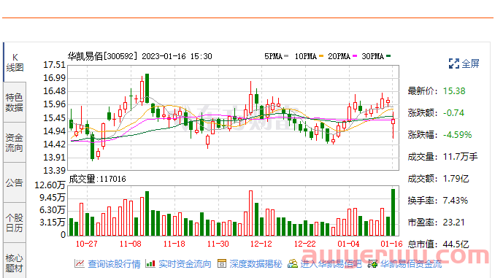The height and width of the screenshot is (278, 503).
Task: Open the 公告 sidebar tab
Action: click(15, 183)
